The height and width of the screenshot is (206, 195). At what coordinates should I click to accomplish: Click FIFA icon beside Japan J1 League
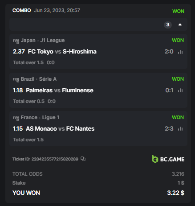pos(16,41)
